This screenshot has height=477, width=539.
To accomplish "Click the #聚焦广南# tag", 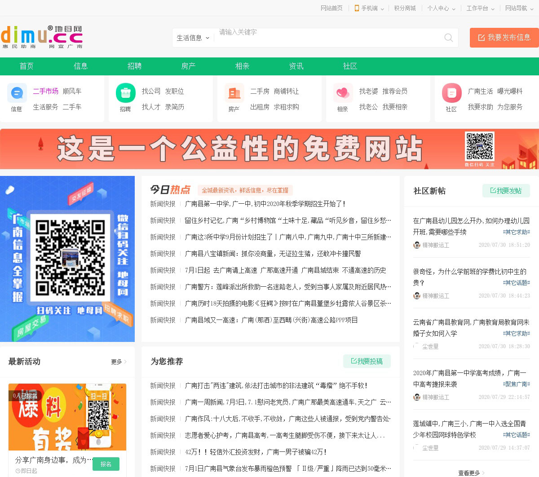I will pos(517,384).
